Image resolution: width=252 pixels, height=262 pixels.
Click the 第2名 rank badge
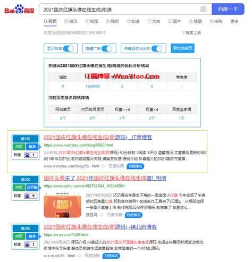tap(26, 180)
